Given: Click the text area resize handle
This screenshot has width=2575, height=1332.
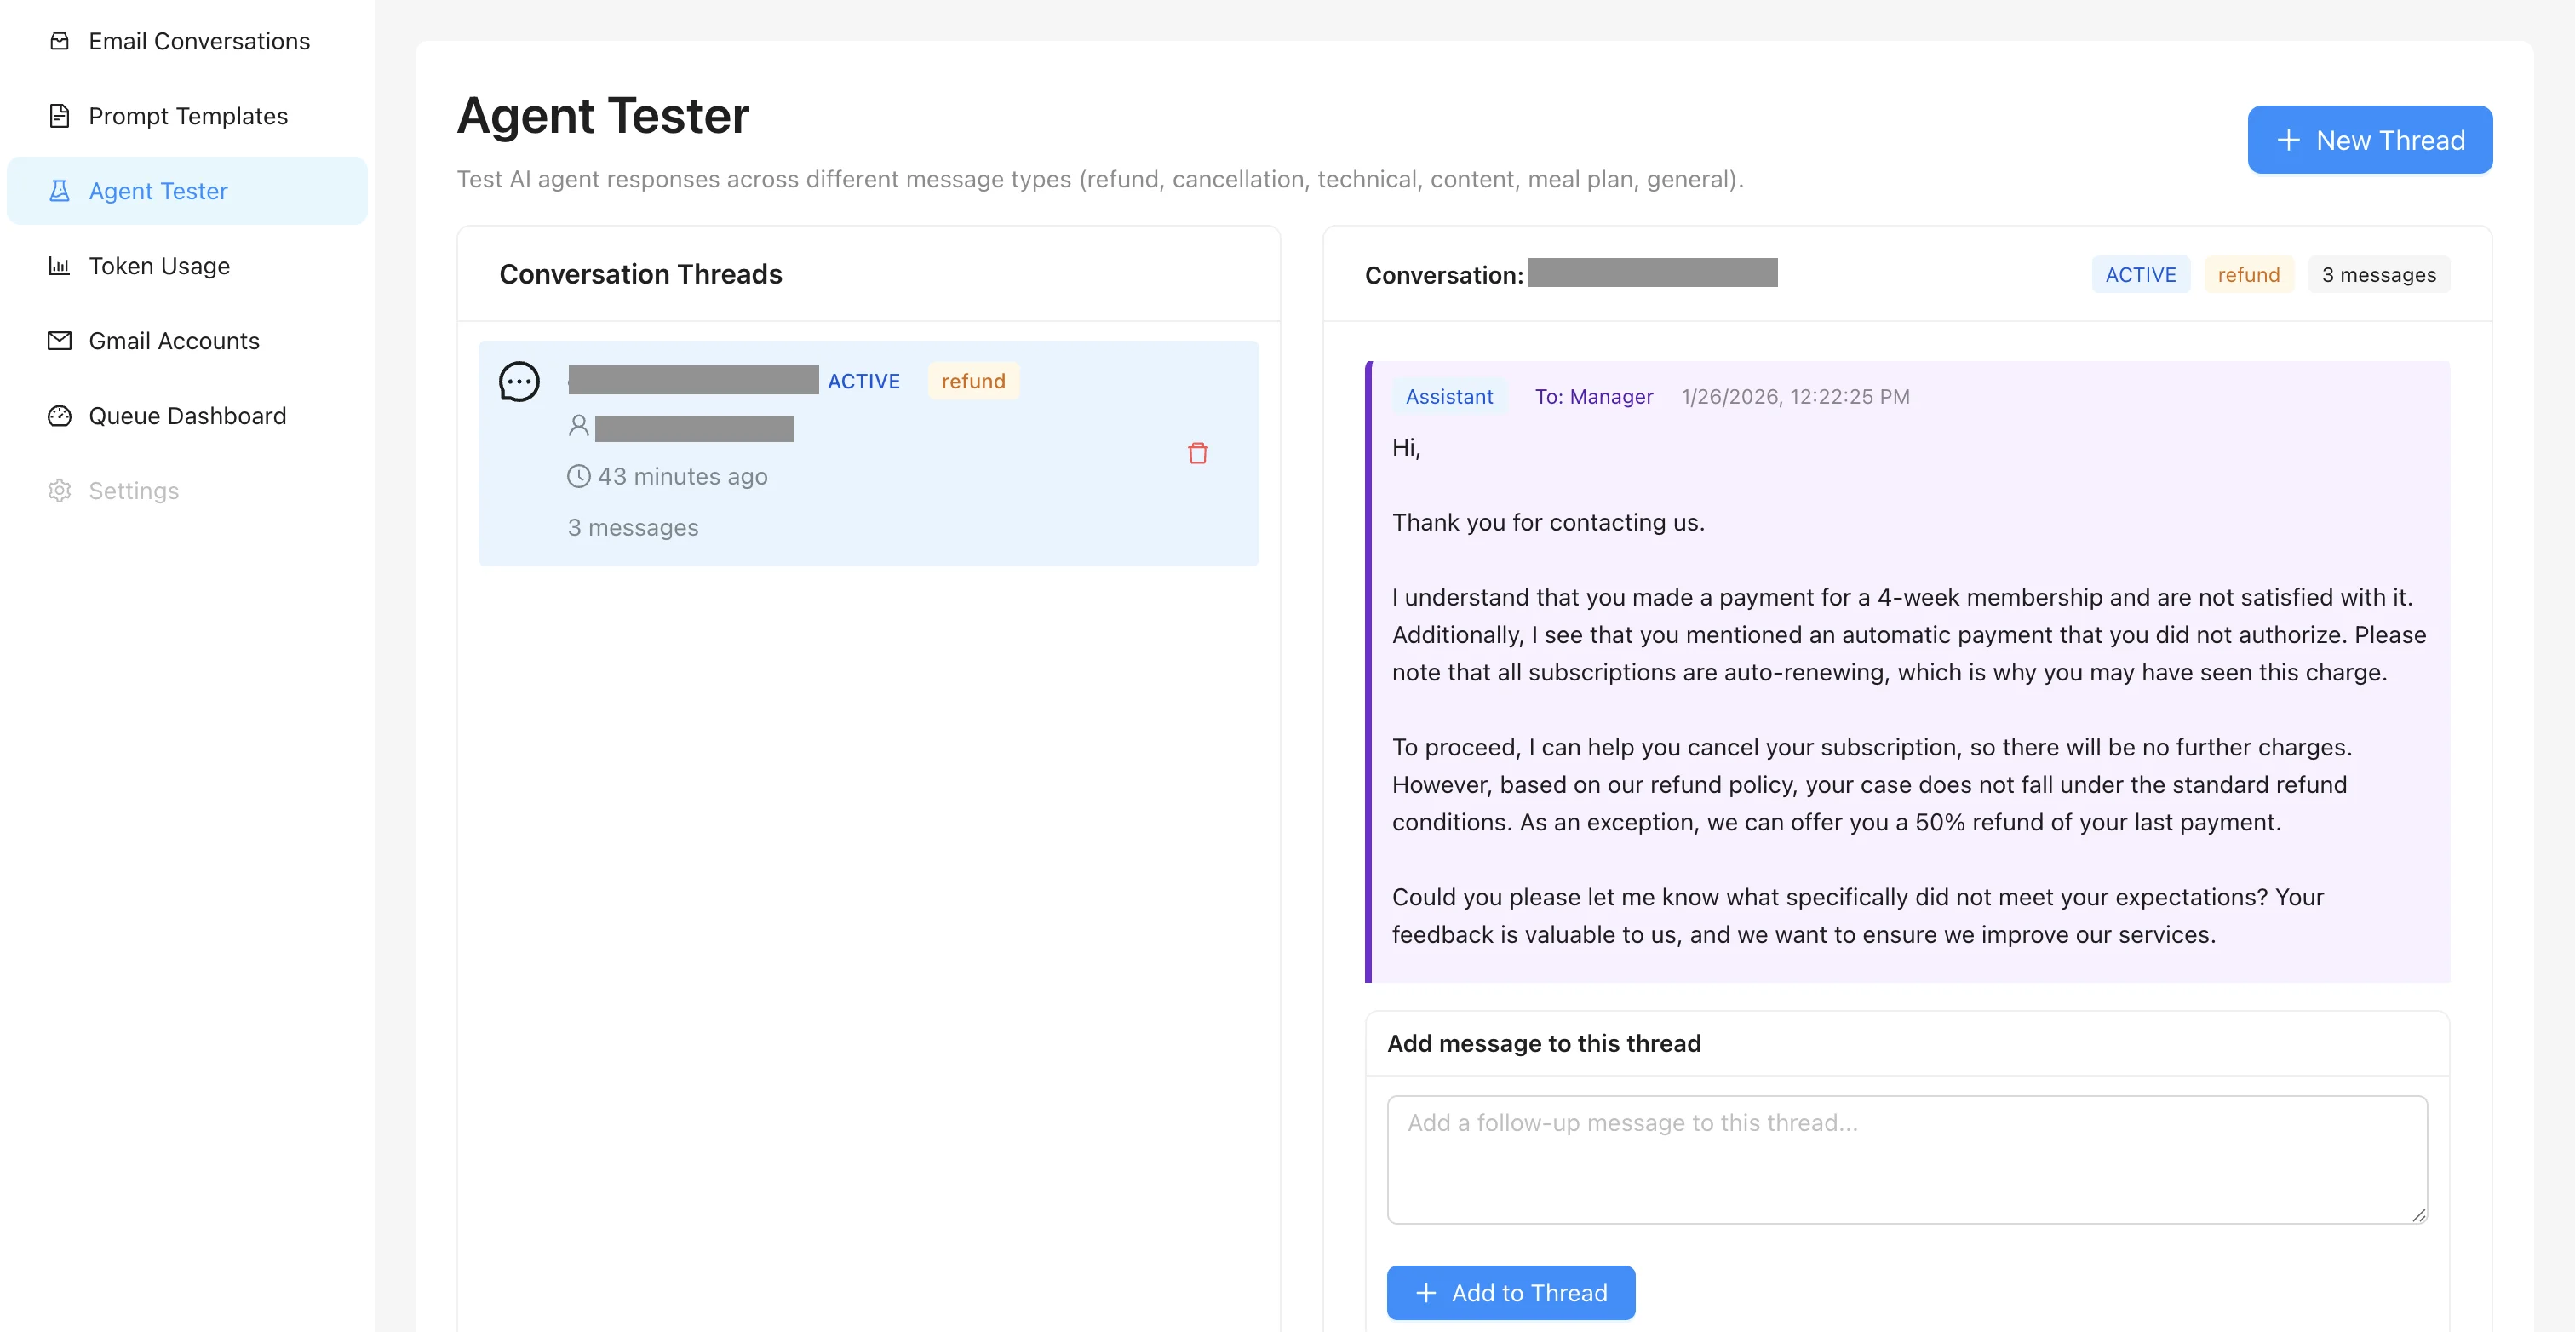Looking at the screenshot, I should (x=2417, y=1214).
